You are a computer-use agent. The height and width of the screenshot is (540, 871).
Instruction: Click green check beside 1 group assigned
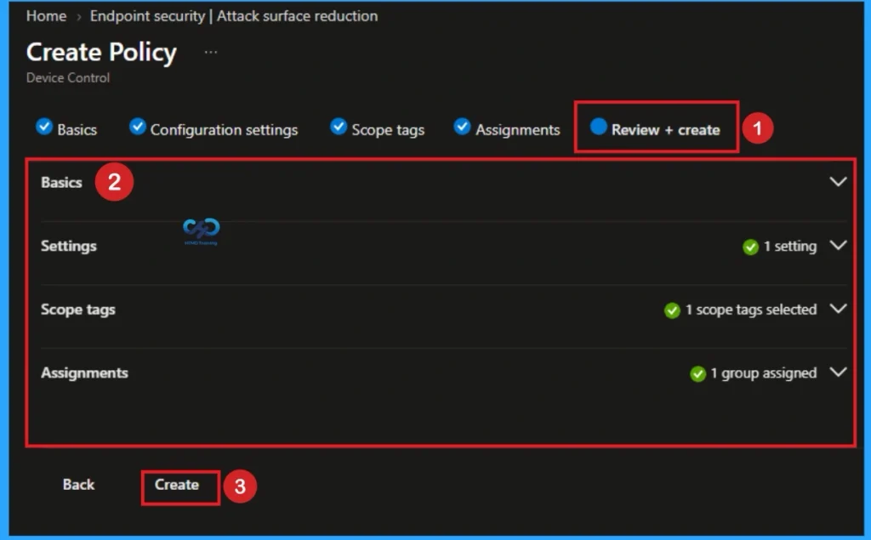click(697, 374)
